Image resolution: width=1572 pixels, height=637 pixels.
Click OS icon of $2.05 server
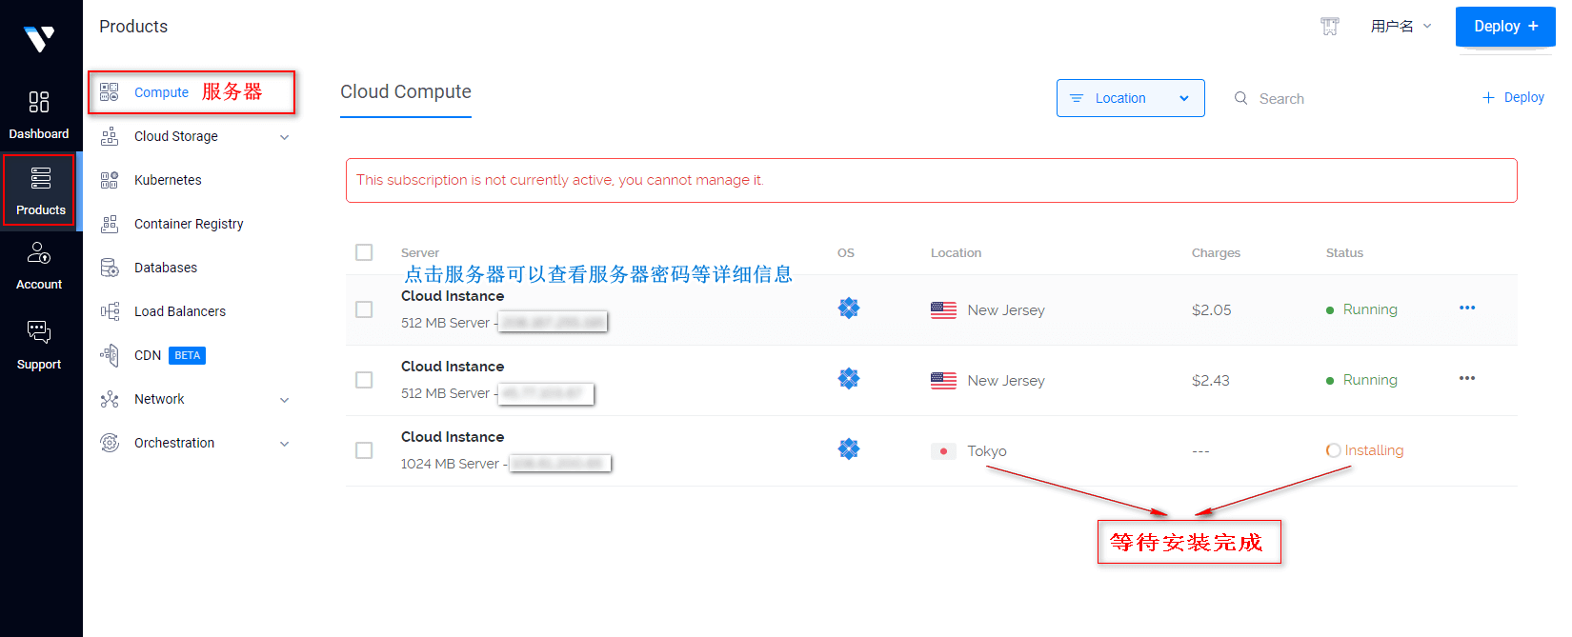point(849,309)
